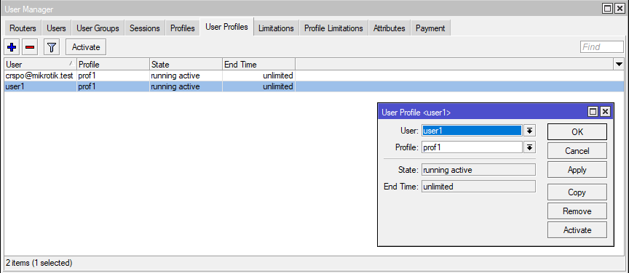Image resolution: width=629 pixels, height=273 pixels.
Task: Go to the Payment tab
Action: 430,28
